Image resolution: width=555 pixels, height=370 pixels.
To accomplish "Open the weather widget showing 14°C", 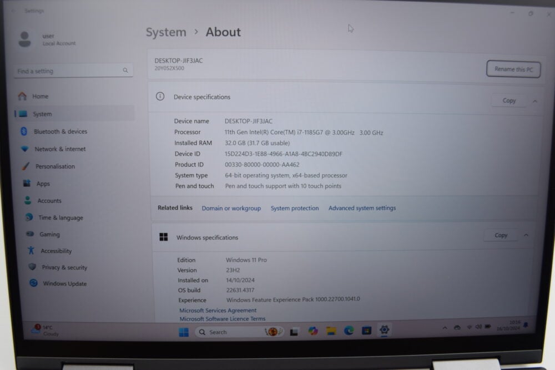I will click(x=44, y=330).
